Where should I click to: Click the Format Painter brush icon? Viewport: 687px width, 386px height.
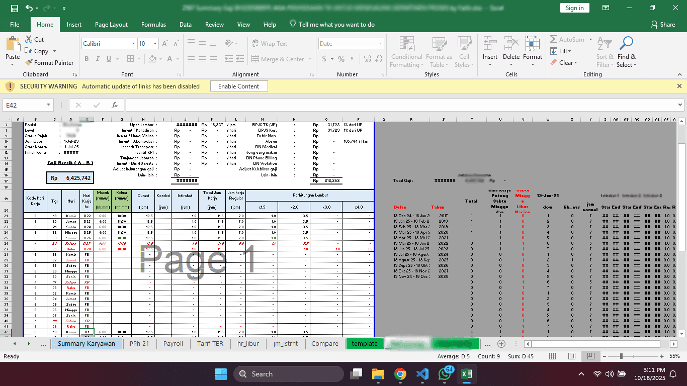[x=28, y=63]
